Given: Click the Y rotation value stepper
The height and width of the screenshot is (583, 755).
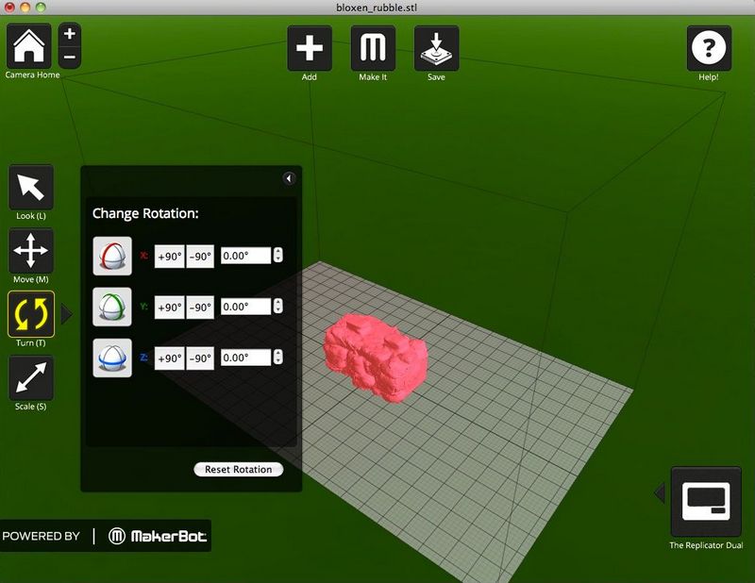Looking at the screenshot, I should tap(277, 307).
